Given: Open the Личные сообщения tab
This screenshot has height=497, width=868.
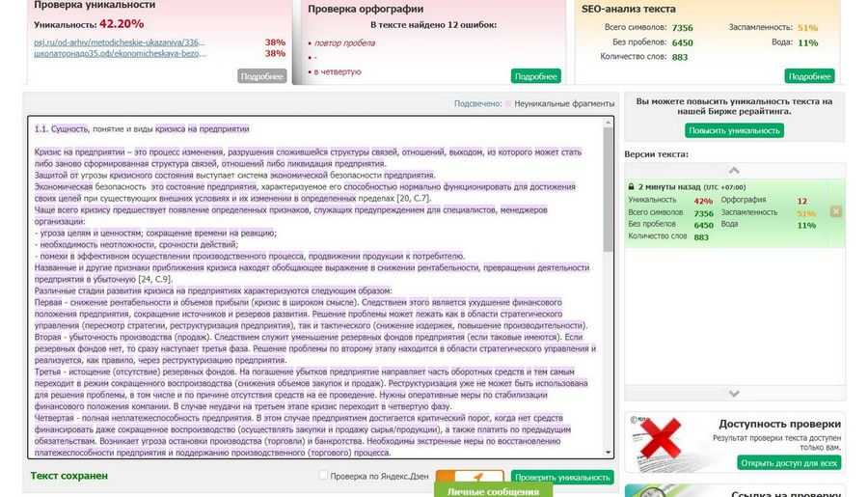Looking at the screenshot, I should (493, 491).
